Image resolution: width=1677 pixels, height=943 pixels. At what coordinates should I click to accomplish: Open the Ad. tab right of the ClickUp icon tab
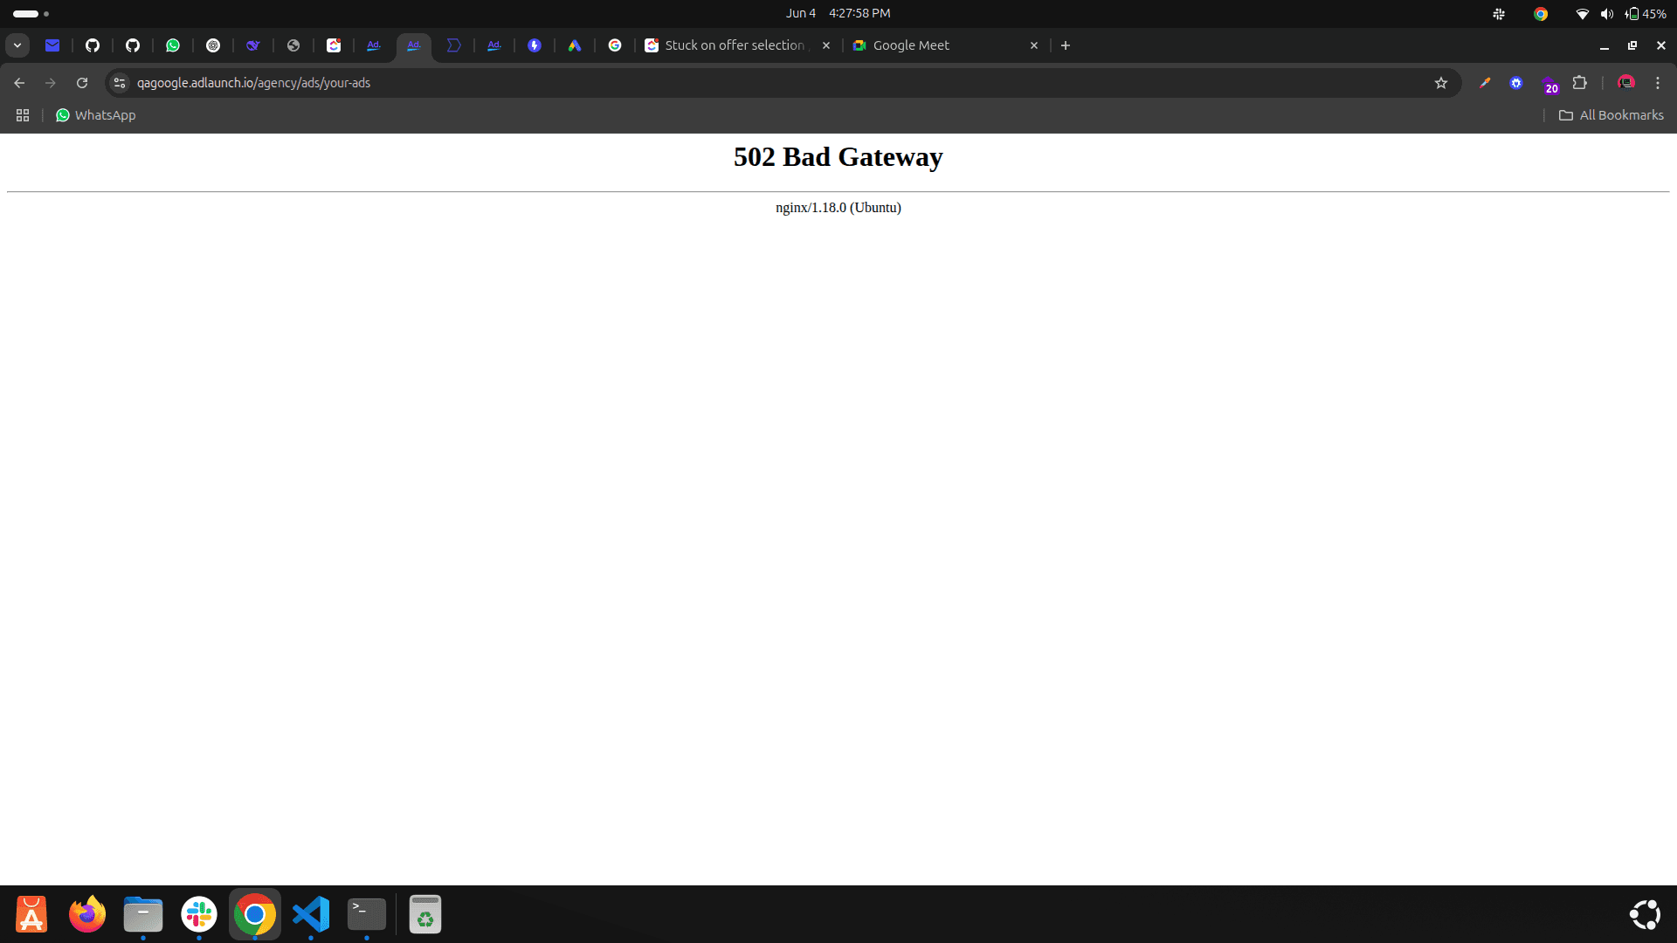coord(374,45)
